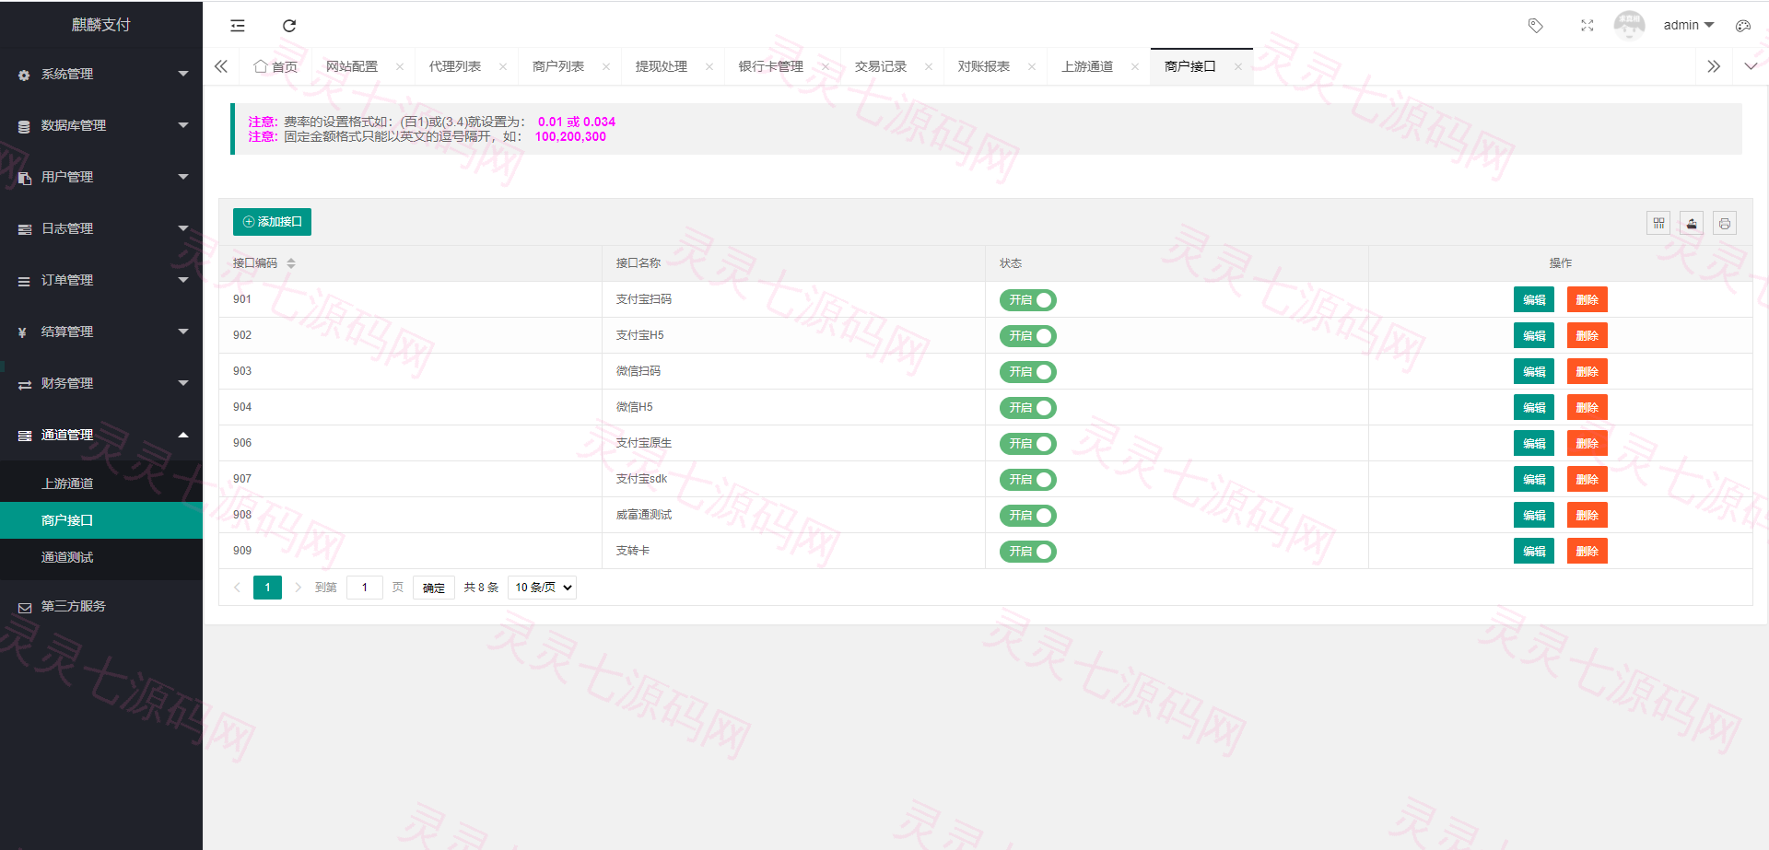Close the 交易记录 tab

[x=929, y=66]
